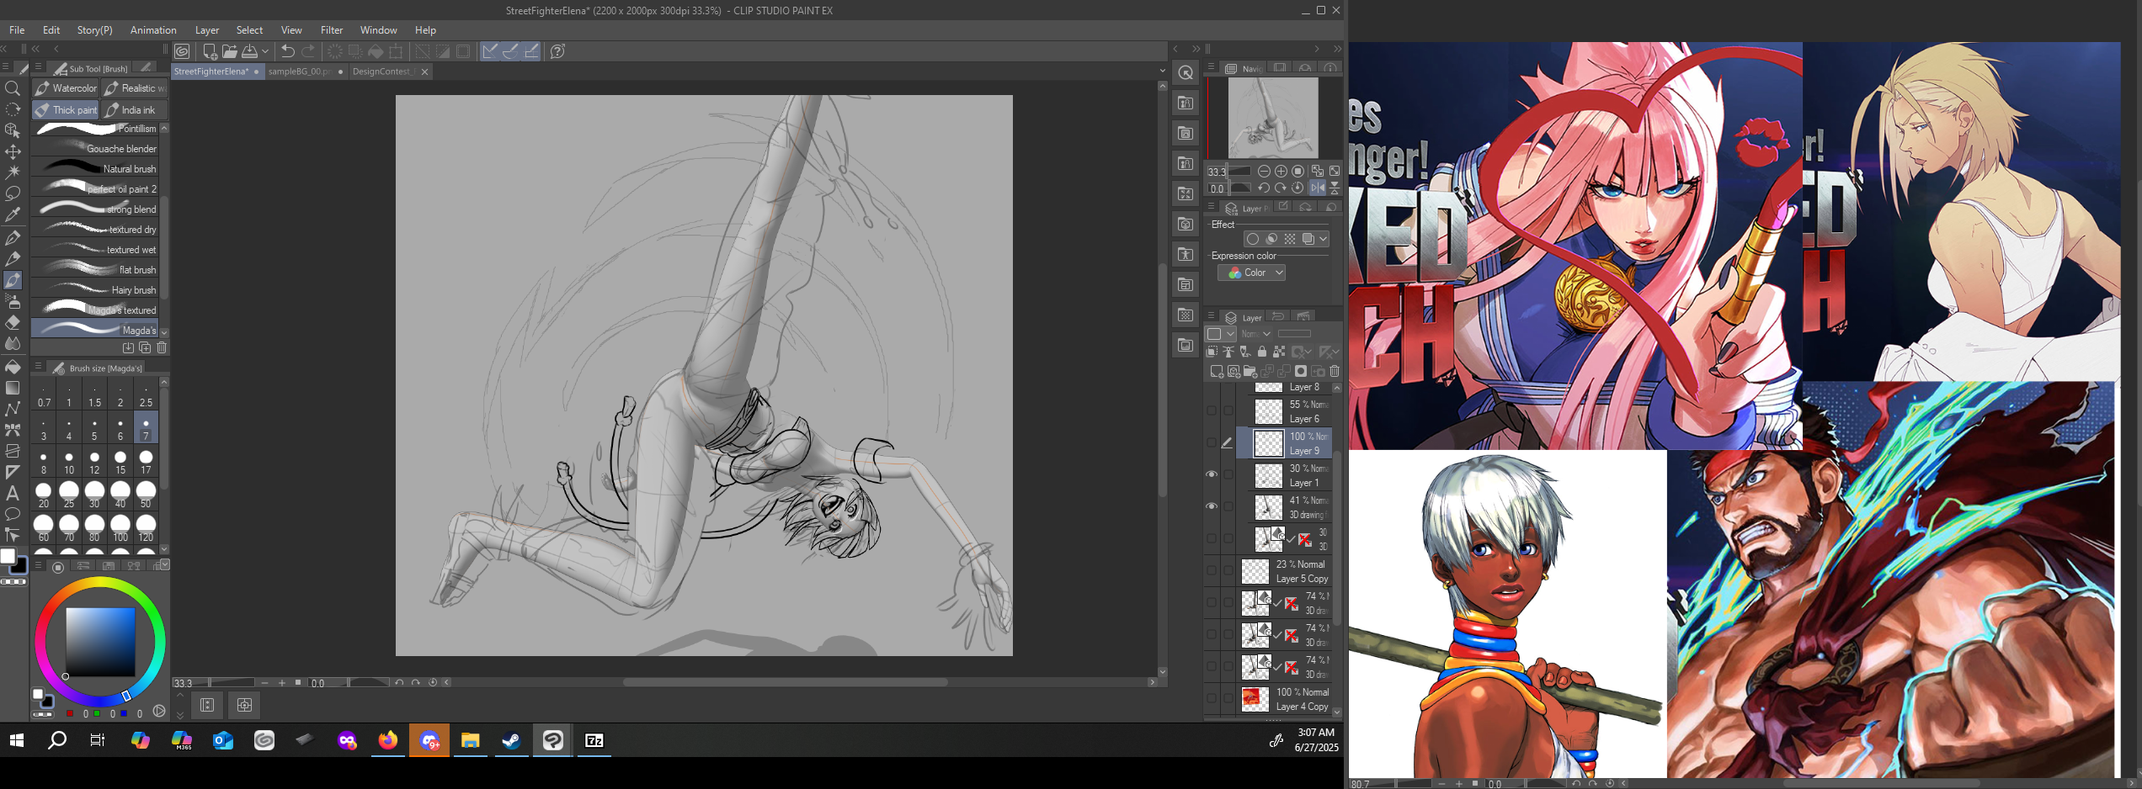Toggle visibility of 41% 3D drawing layer
2142x789 pixels.
[1212, 506]
